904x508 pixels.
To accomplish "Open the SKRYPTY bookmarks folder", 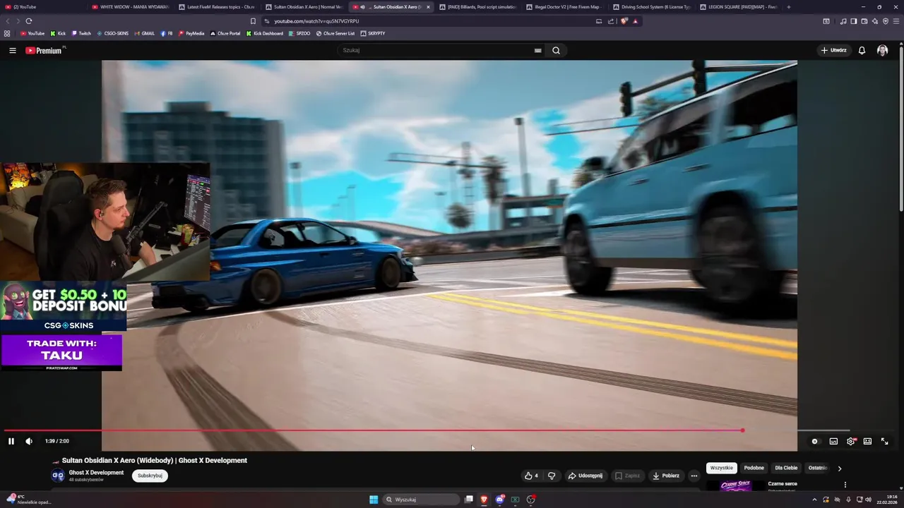I will [x=373, y=33].
